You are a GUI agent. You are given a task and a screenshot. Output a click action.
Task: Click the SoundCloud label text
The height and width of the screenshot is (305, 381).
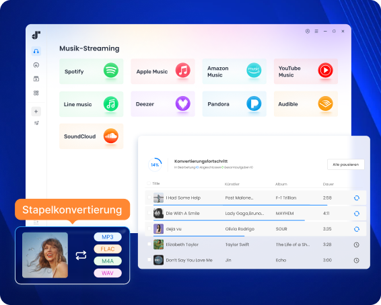click(79, 136)
